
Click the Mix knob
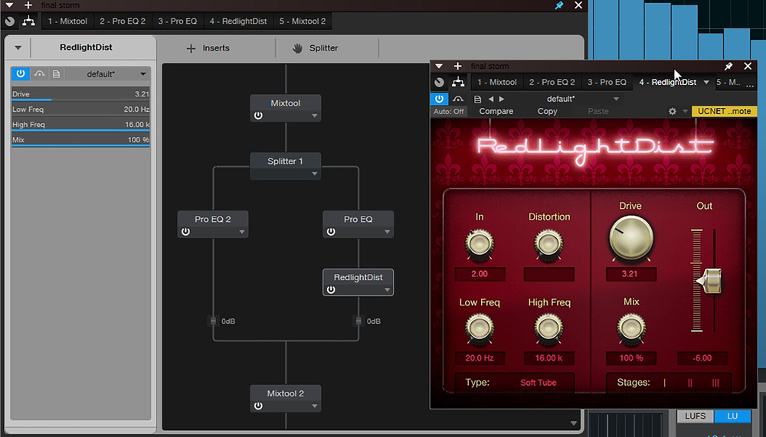click(x=630, y=328)
